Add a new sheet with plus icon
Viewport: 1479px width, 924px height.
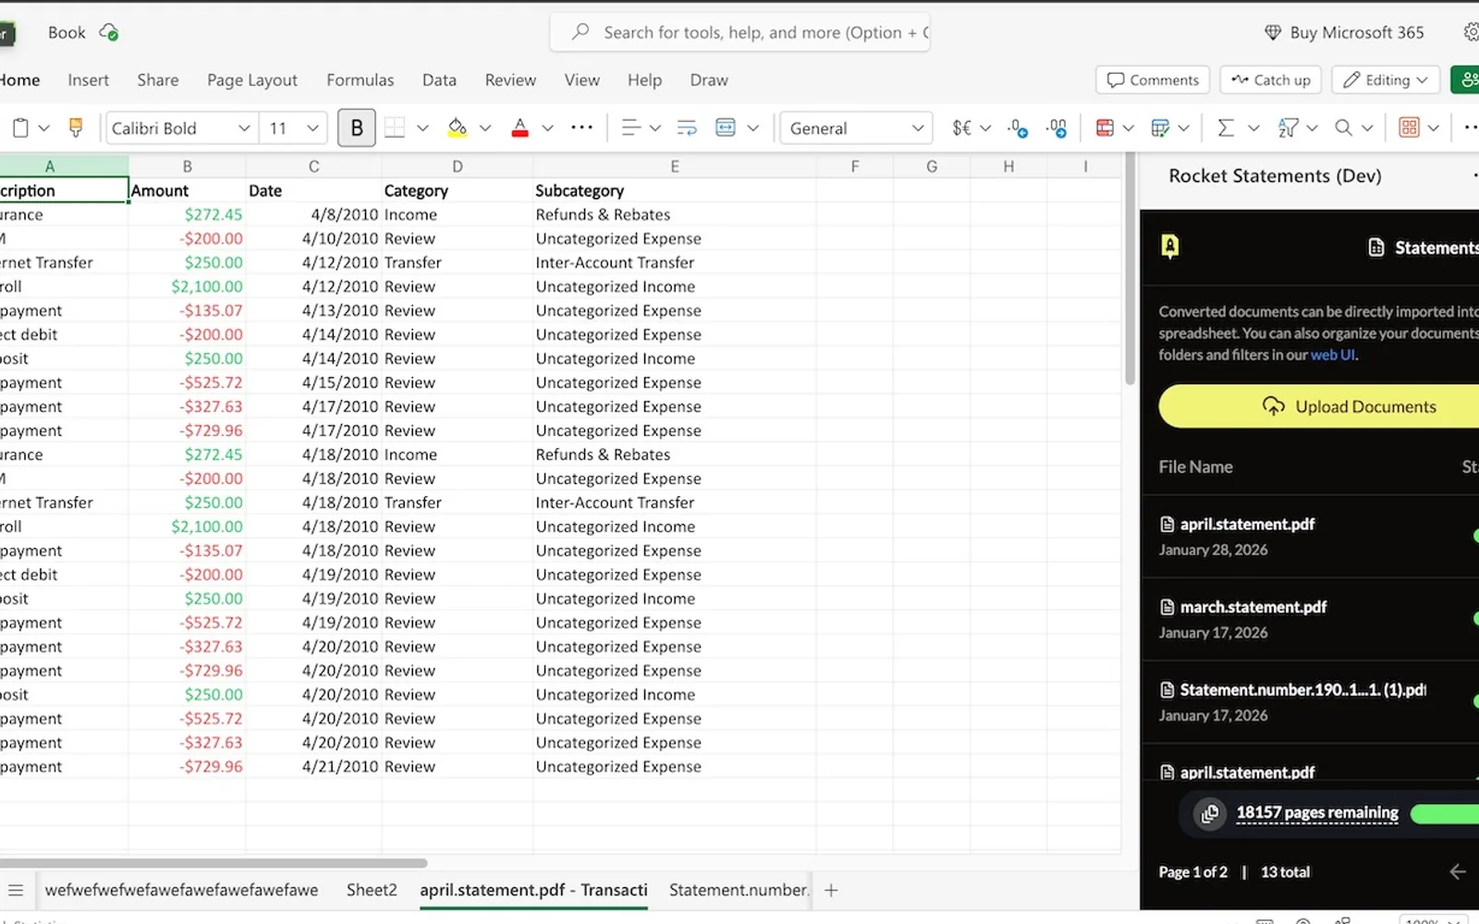(831, 890)
